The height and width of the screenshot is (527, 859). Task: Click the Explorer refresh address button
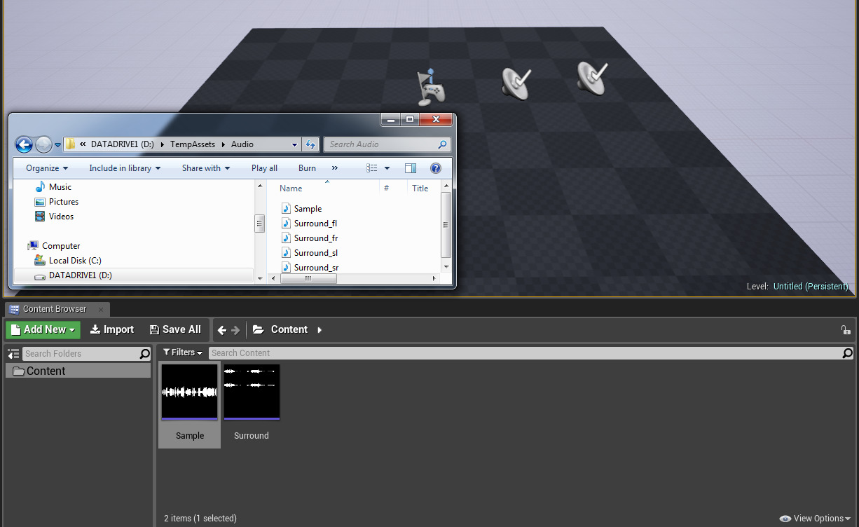310,144
